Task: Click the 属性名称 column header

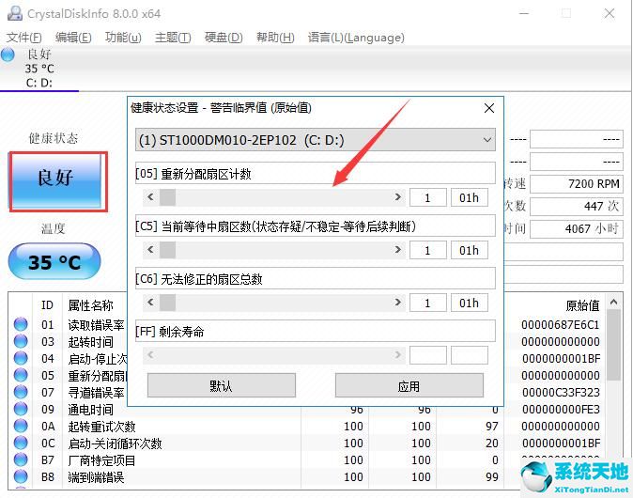Action: point(90,305)
